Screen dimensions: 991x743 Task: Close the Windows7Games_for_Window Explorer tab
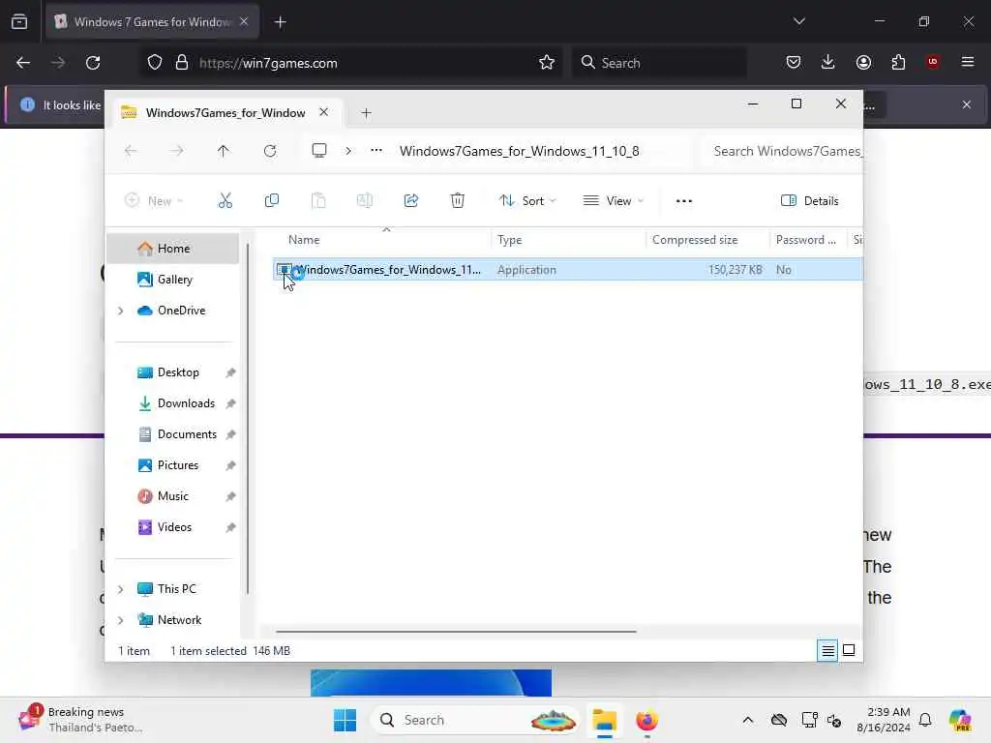323,112
